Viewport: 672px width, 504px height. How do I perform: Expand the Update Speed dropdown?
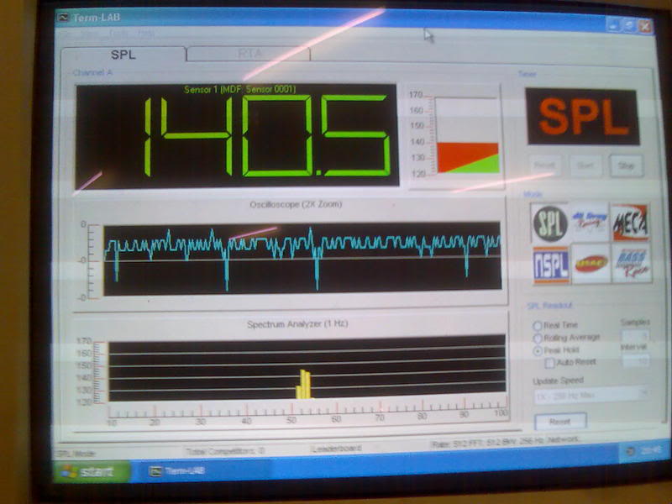(643, 393)
